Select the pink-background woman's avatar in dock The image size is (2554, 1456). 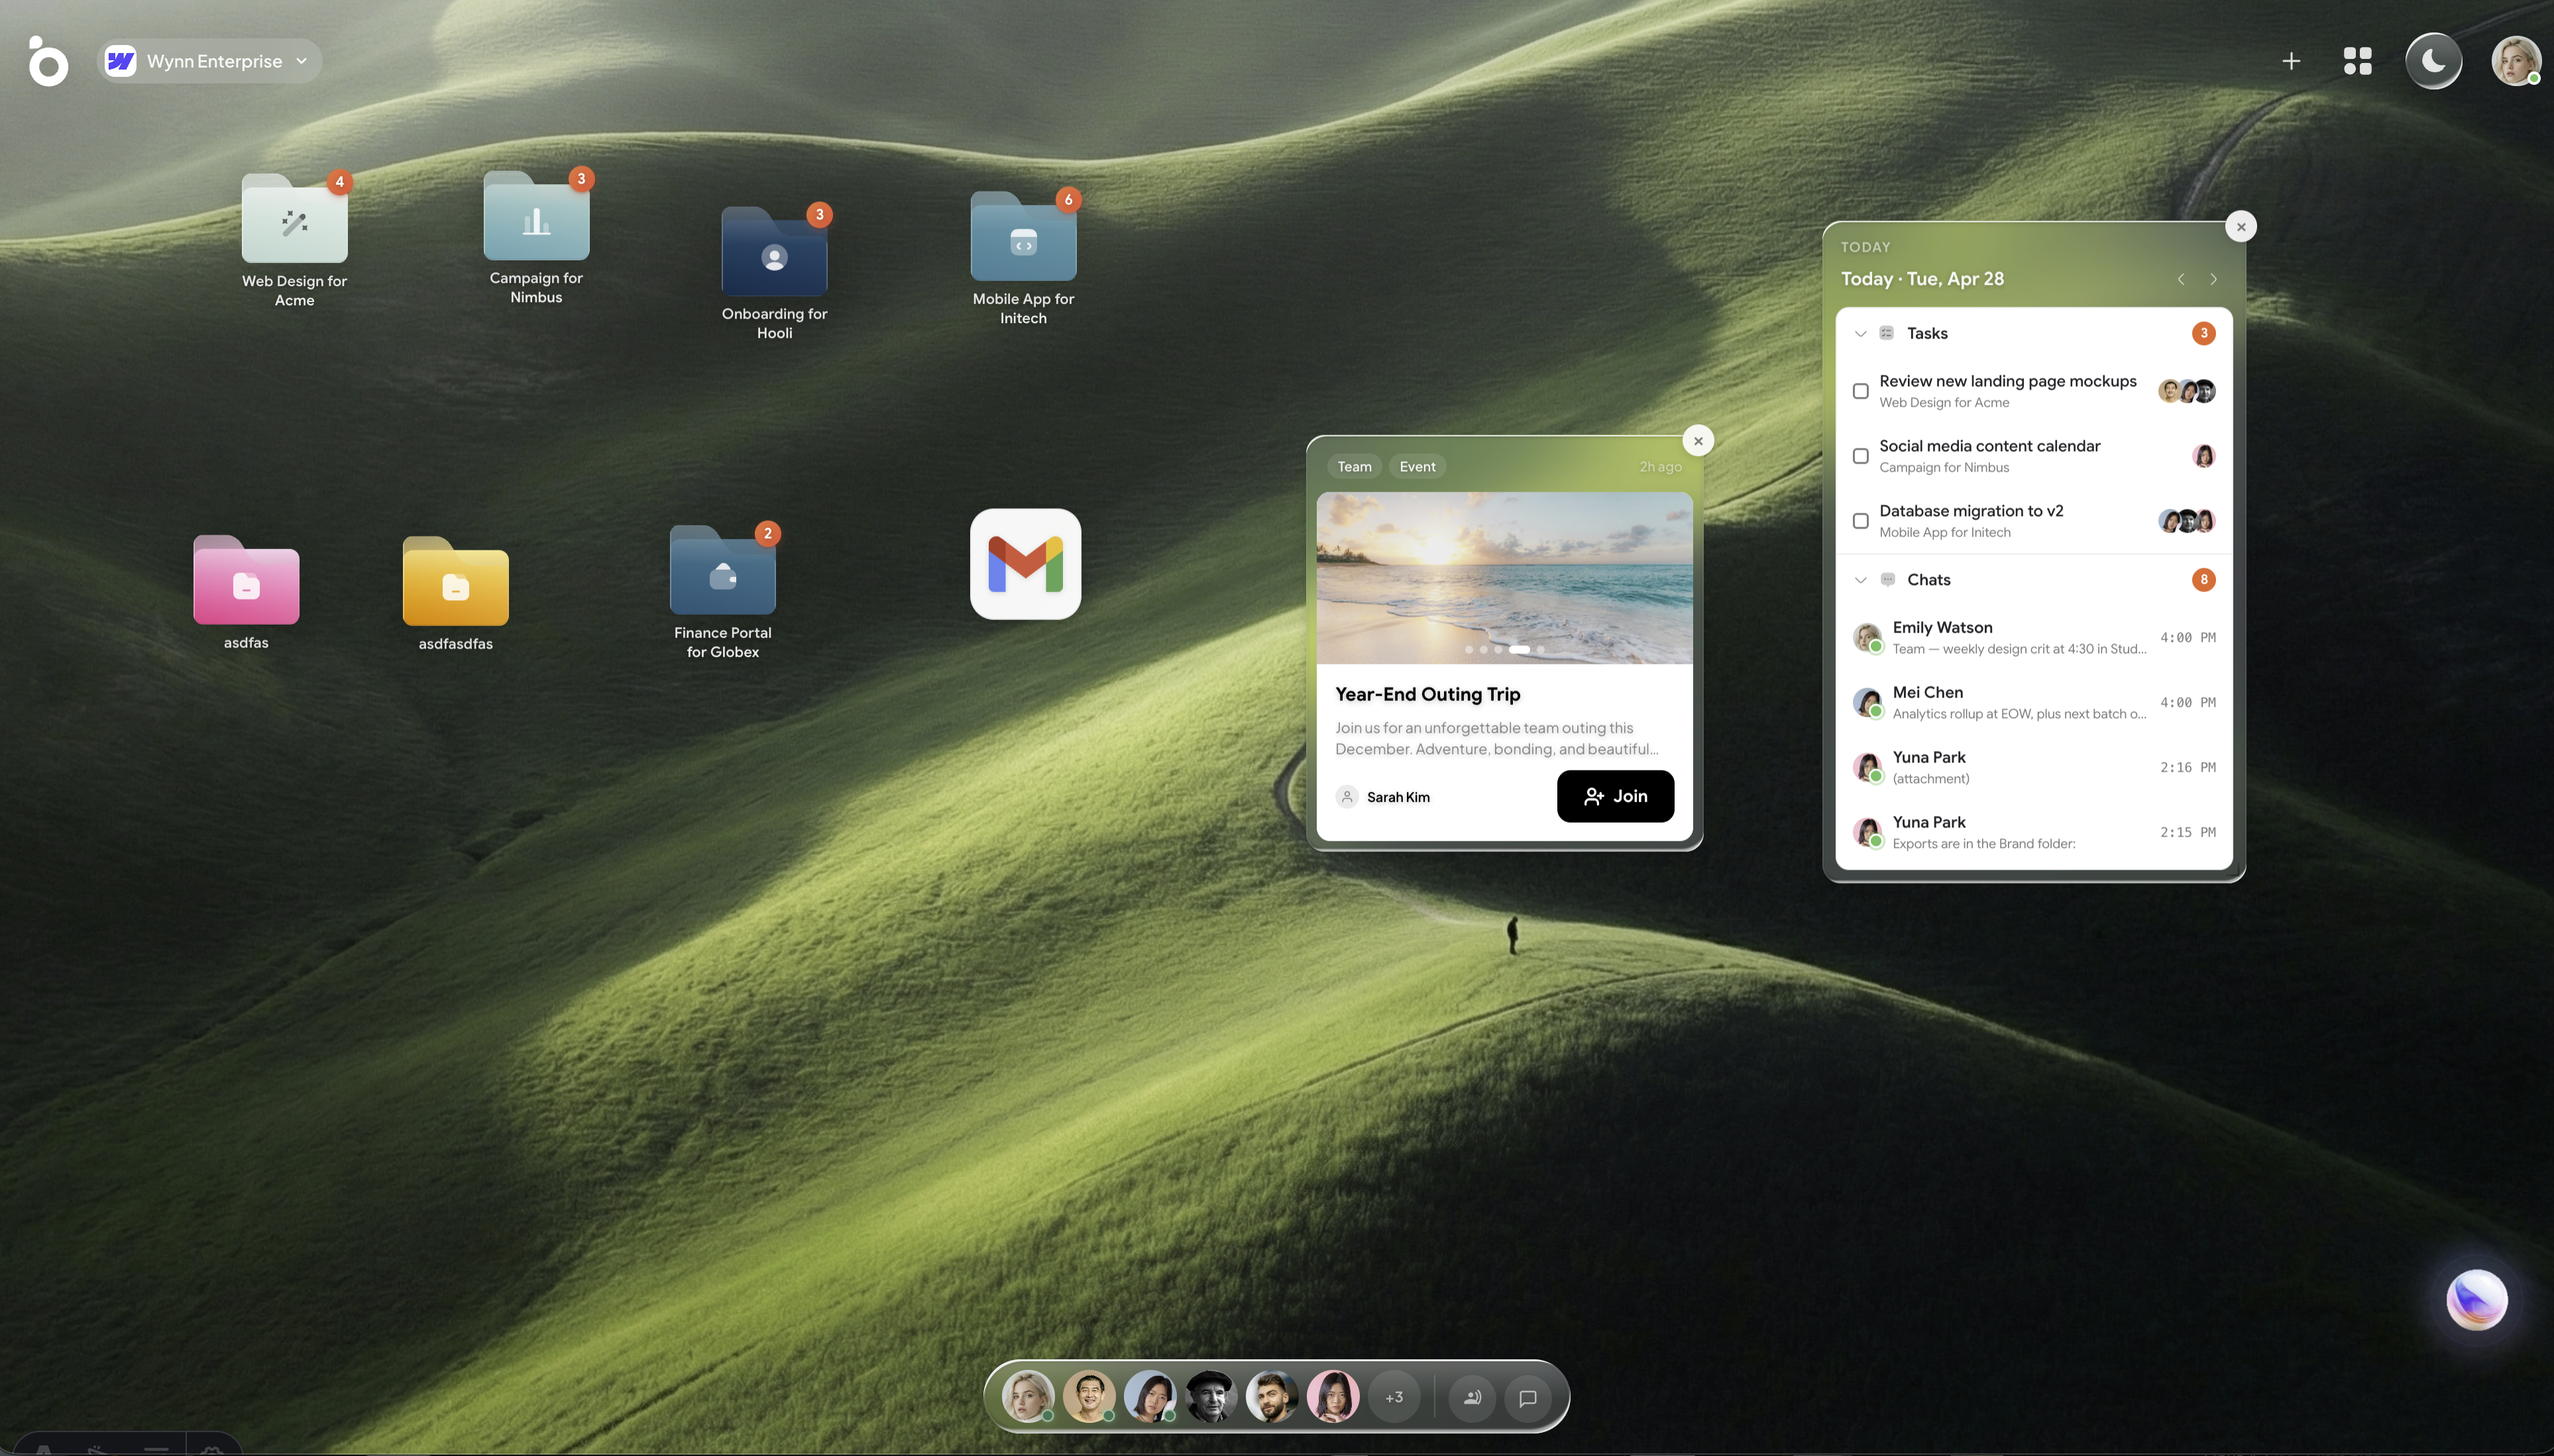(1333, 1396)
